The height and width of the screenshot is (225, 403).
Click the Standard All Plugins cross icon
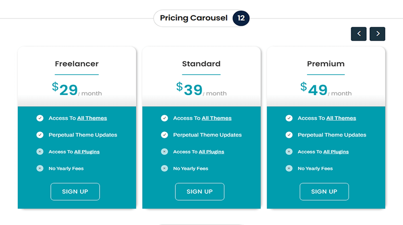[164, 152]
